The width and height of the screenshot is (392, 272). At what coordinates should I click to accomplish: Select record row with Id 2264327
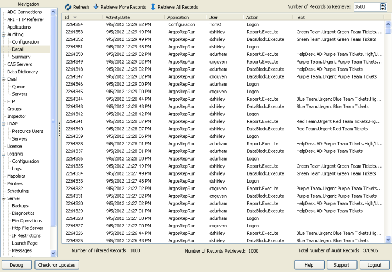coord(223,226)
